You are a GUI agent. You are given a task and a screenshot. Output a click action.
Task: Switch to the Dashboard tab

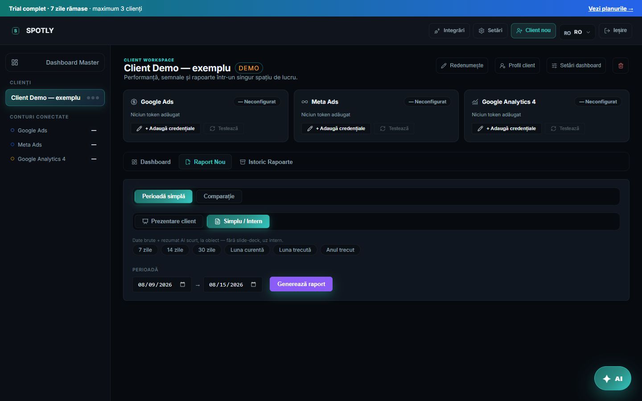click(151, 162)
